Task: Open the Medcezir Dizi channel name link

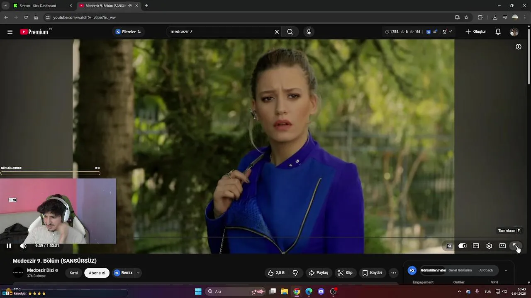Action: (40, 270)
